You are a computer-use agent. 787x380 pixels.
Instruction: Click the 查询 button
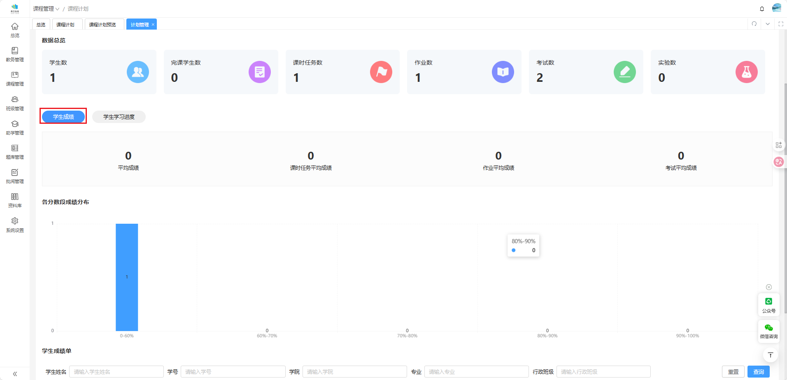pos(758,372)
